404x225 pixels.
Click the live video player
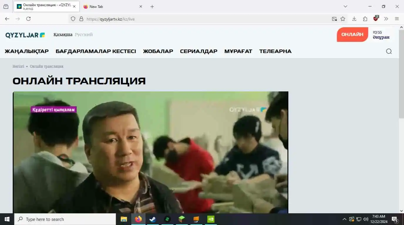[x=151, y=152]
